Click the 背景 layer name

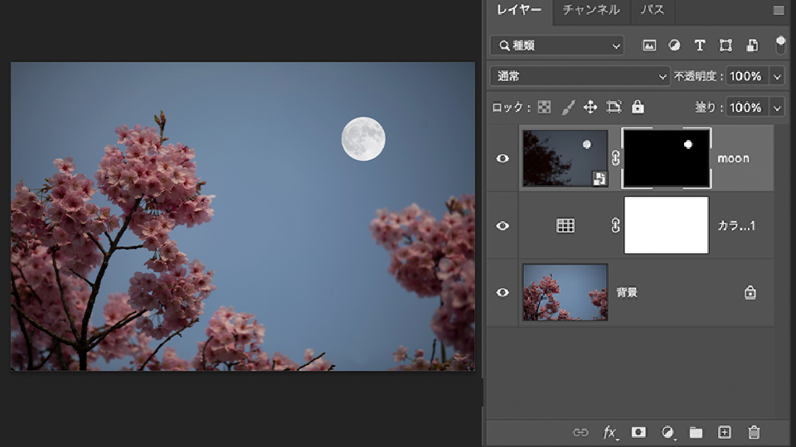click(627, 292)
